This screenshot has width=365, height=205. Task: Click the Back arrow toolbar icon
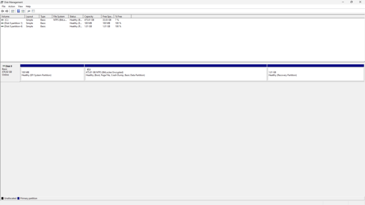(x=2, y=11)
